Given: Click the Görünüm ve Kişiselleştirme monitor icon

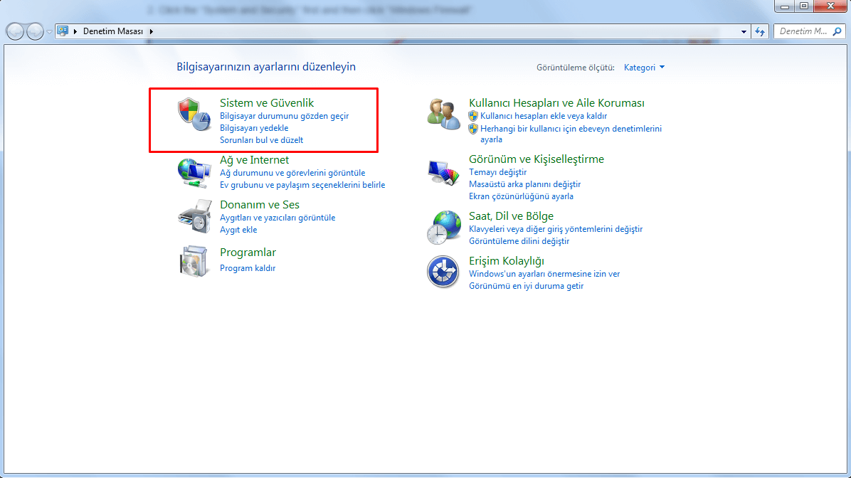Looking at the screenshot, I should (x=443, y=171).
